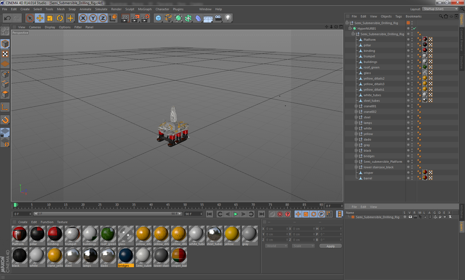Activate the Rotate tool
Viewport: 465px width, 280px height.
60,18
